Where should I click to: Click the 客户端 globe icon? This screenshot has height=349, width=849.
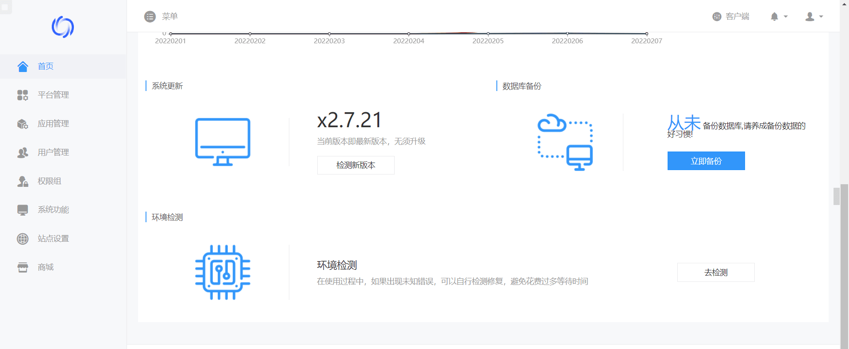(x=717, y=16)
